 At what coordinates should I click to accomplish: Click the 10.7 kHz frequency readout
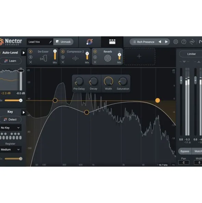point(163,165)
